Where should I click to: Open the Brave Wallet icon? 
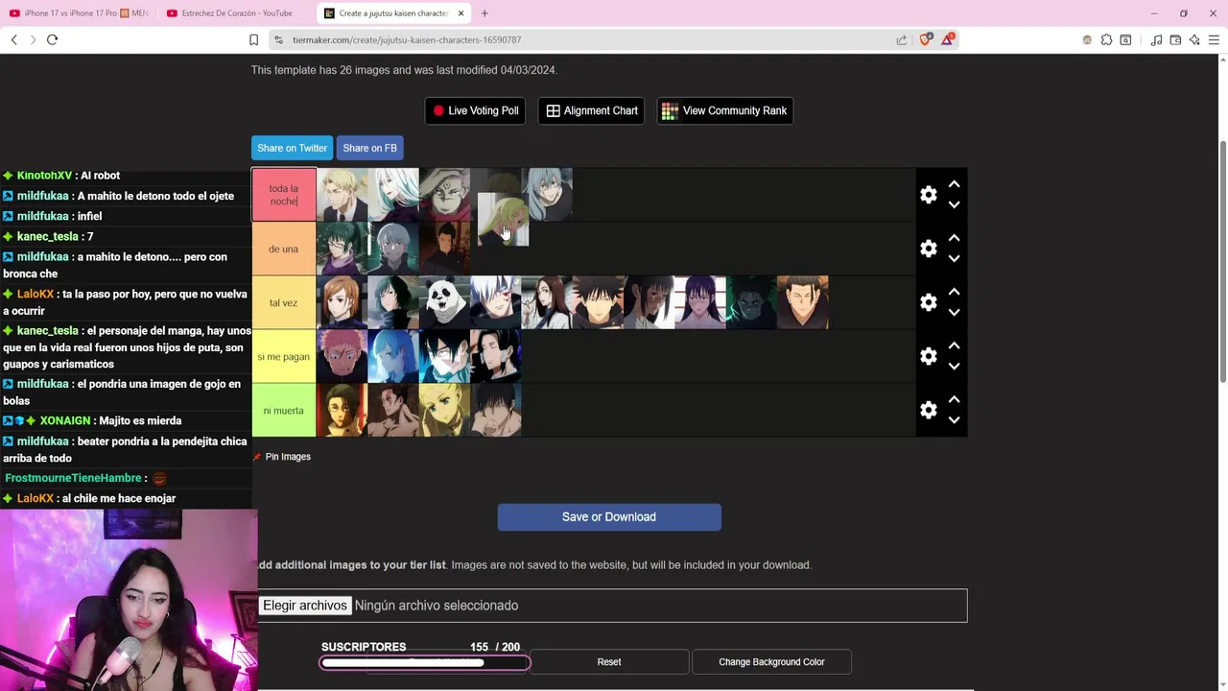pyautogui.click(x=1175, y=39)
